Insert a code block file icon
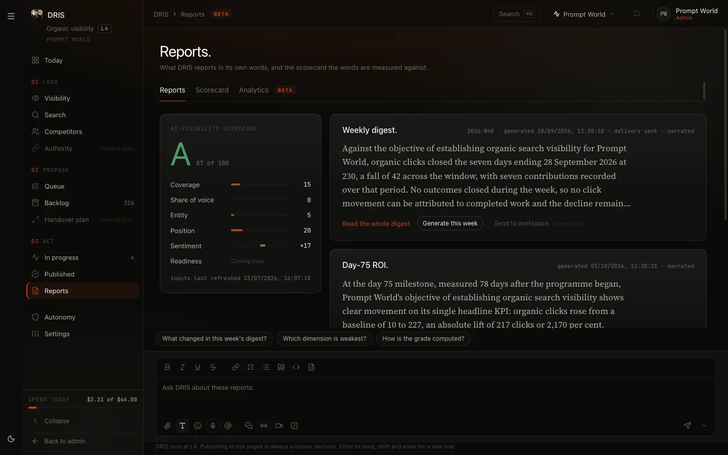Image resolution: width=728 pixels, height=455 pixels. 311,367
